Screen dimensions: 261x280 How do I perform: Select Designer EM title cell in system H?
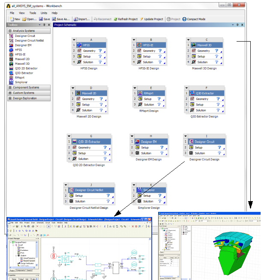pos(151,142)
